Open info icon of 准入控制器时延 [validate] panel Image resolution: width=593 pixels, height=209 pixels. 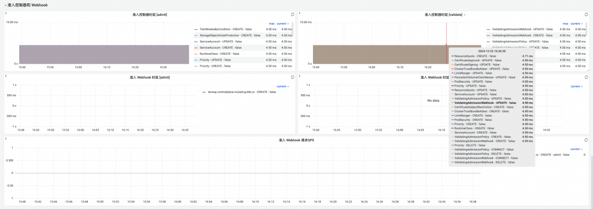coord(300,13)
